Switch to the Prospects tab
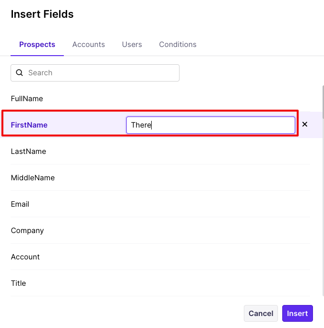 (37, 45)
